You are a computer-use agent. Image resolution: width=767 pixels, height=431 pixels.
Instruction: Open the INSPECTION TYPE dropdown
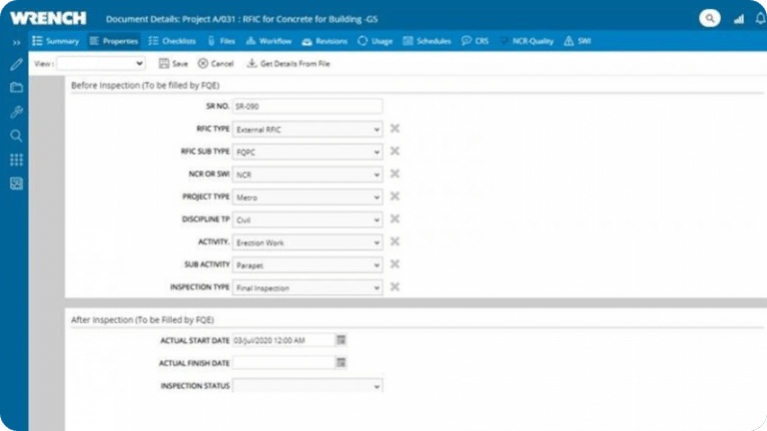click(x=308, y=287)
